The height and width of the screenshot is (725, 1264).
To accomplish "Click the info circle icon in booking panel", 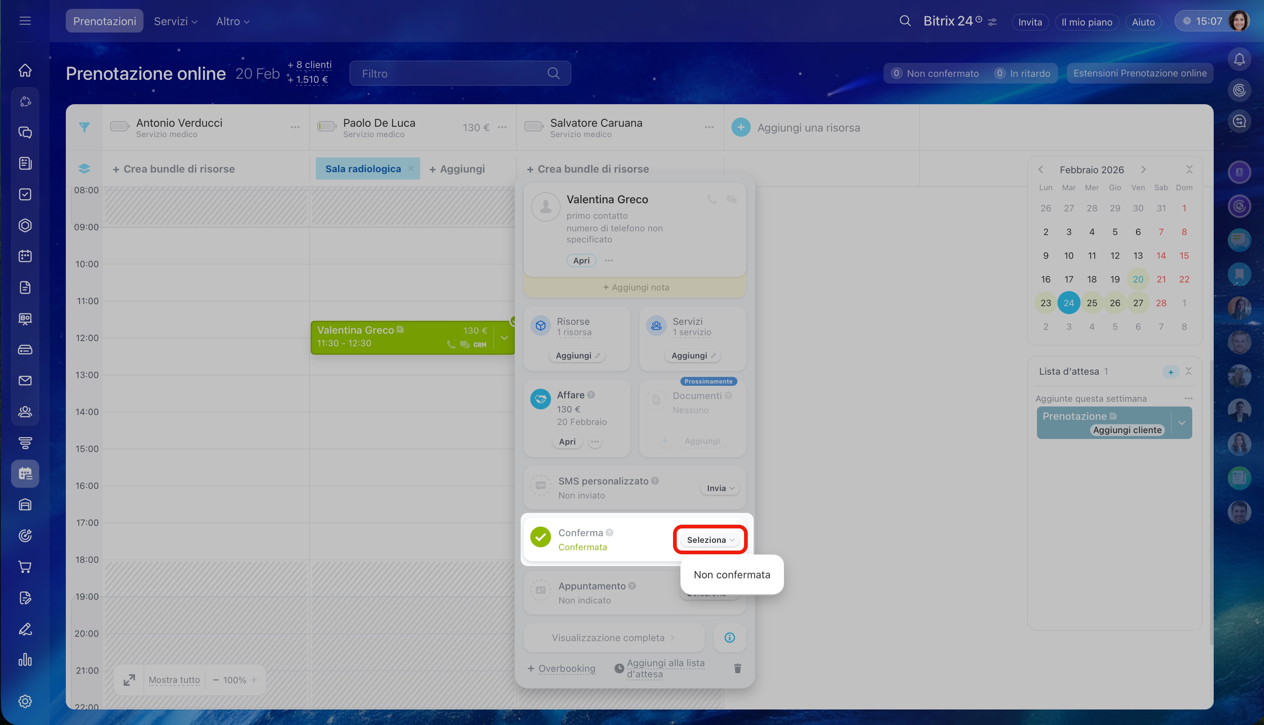I will point(729,637).
